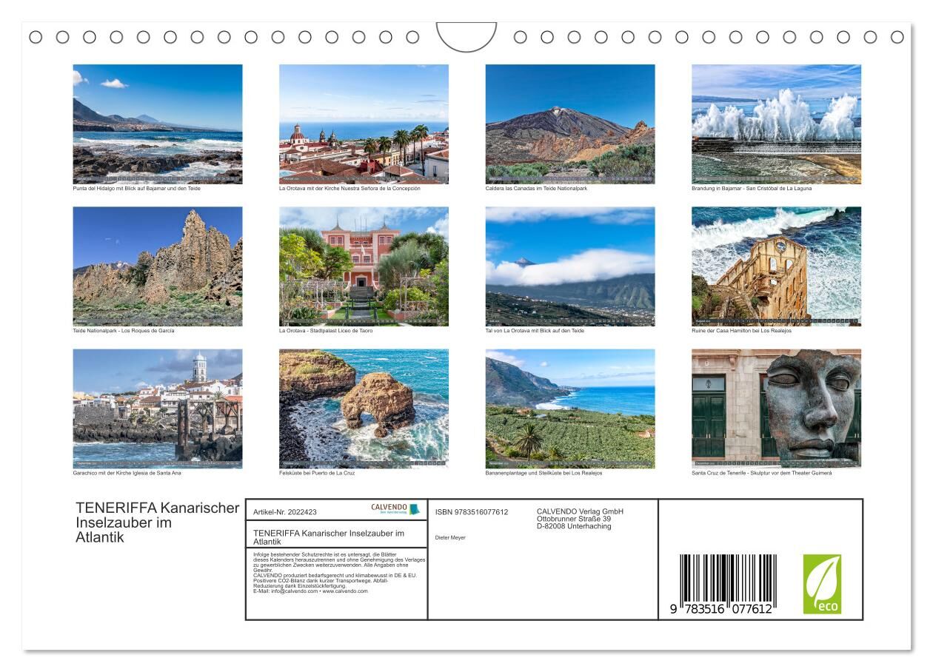Click the author name Dieter Meyer

(450, 537)
